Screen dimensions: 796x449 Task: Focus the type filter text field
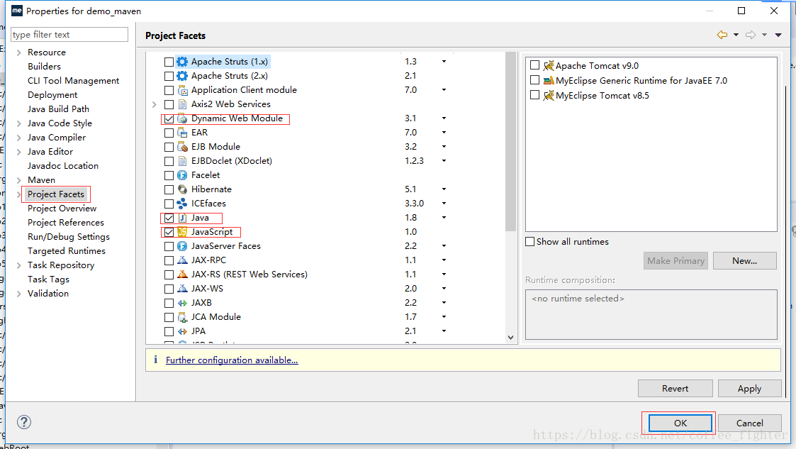point(69,35)
